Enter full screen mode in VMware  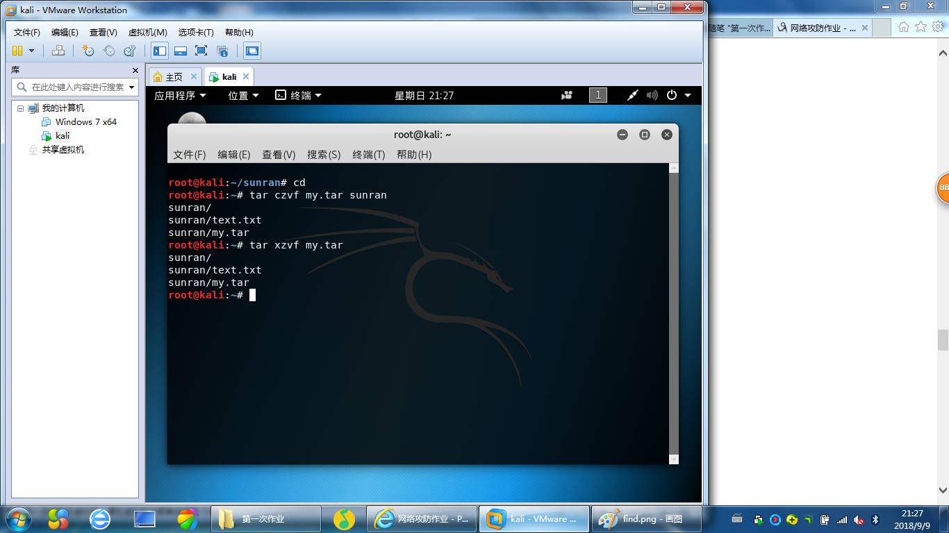pos(201,51)
